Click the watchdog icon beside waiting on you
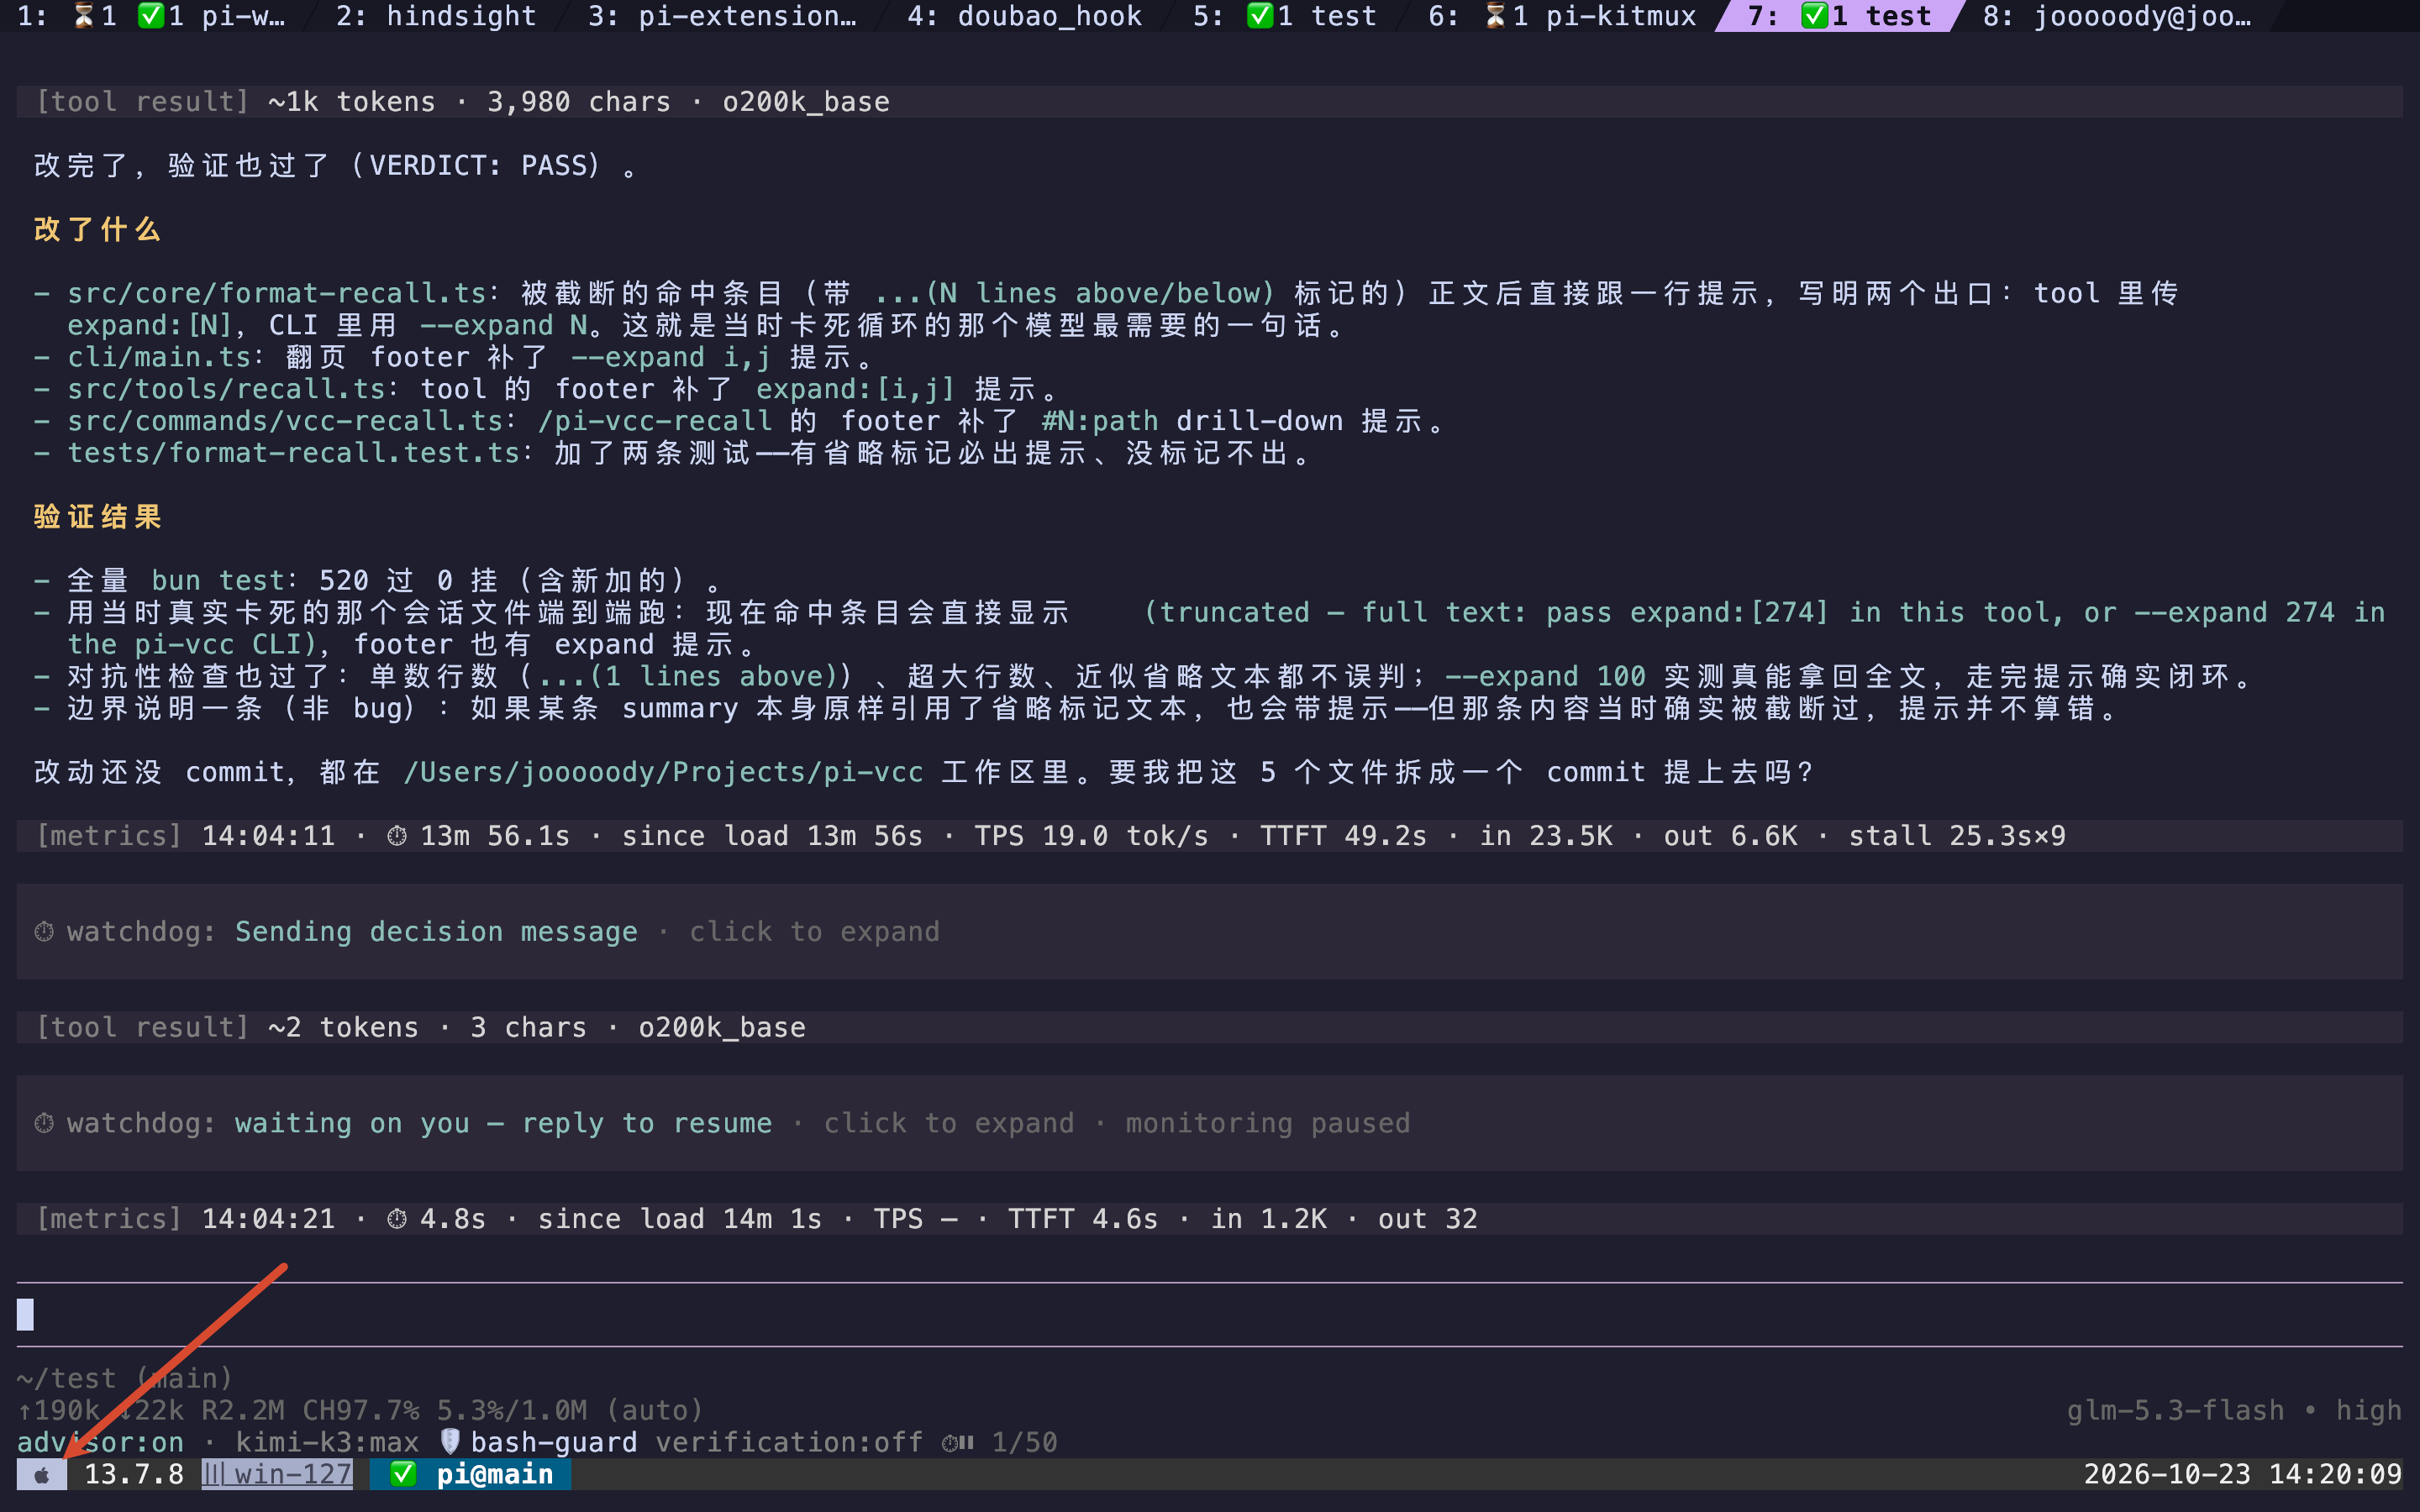This screenshot has height=1512, width=2420. [44, 1123]
